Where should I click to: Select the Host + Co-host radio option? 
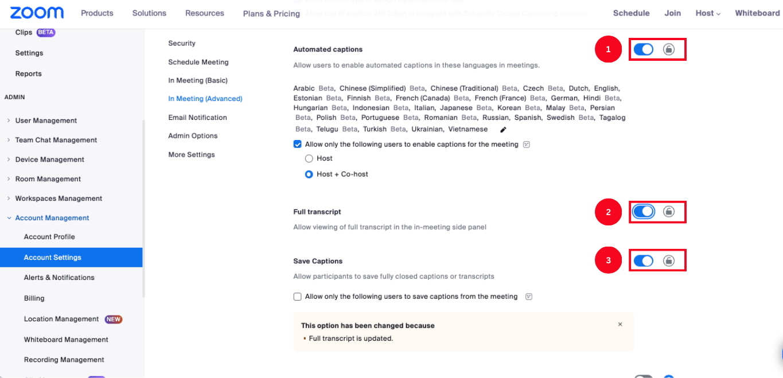[309, 174]
